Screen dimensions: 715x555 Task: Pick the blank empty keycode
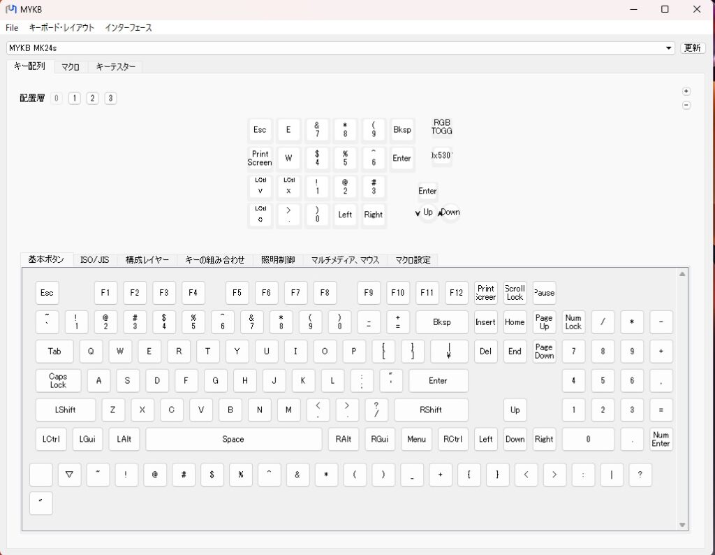(41, 475)
